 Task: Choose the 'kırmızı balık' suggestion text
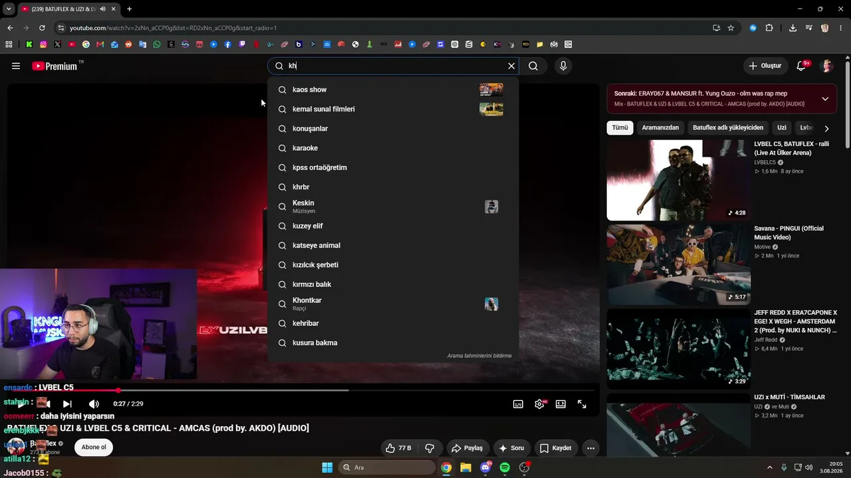(x=312, y=284)
